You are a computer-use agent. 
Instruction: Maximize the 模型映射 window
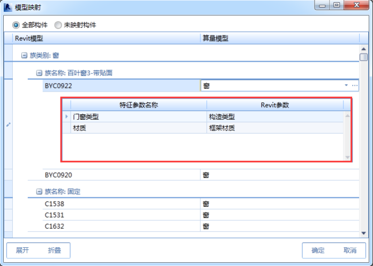337,5
